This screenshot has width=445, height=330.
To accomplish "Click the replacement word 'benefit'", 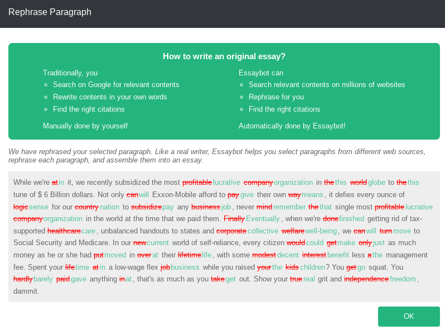I will (338, 255).
